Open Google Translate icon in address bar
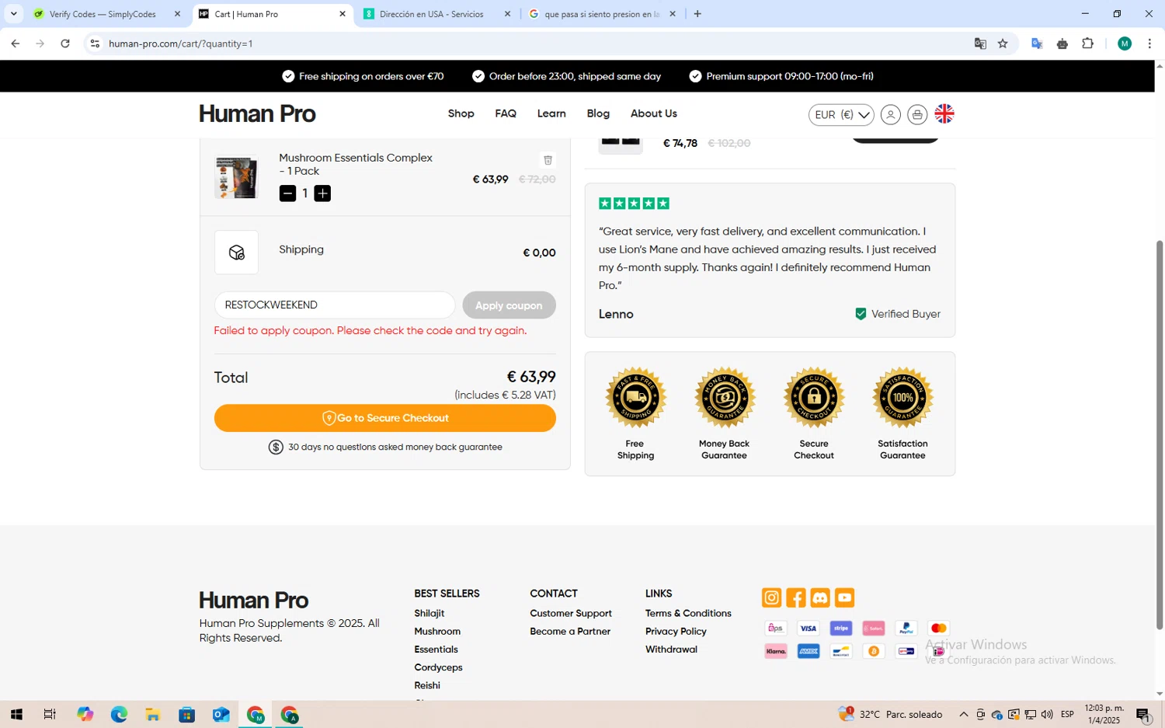1165x728 pixels. tap(980, 44)
